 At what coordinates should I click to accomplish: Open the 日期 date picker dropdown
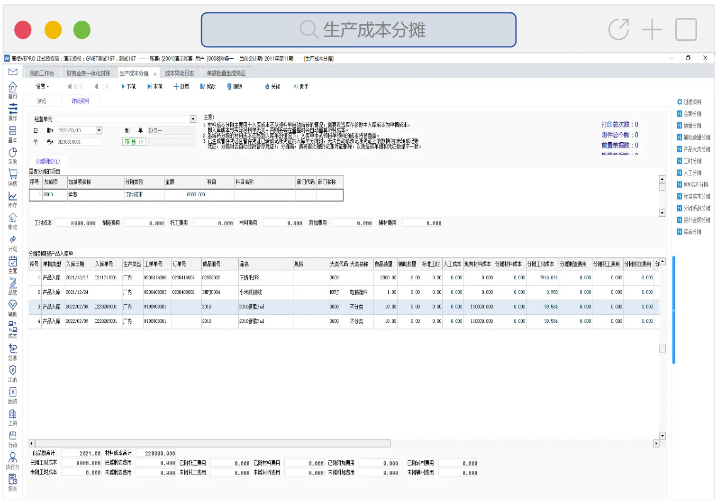(x=99, y=130)
